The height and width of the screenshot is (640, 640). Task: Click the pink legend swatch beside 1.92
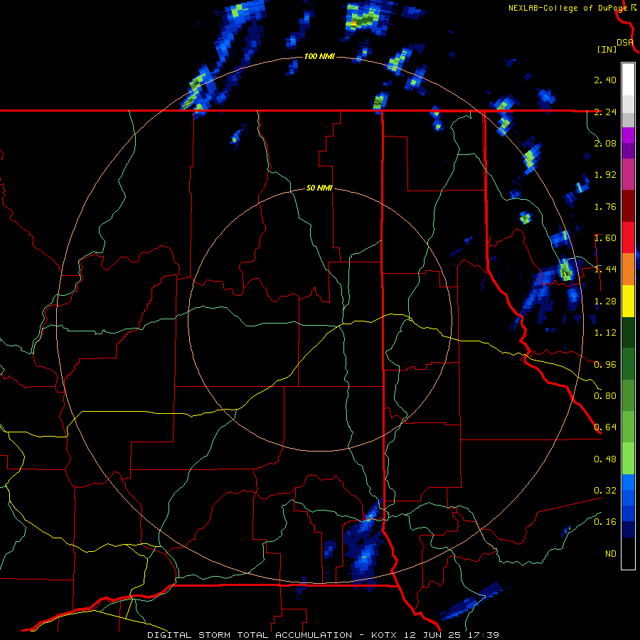click(x=628, y=175)
